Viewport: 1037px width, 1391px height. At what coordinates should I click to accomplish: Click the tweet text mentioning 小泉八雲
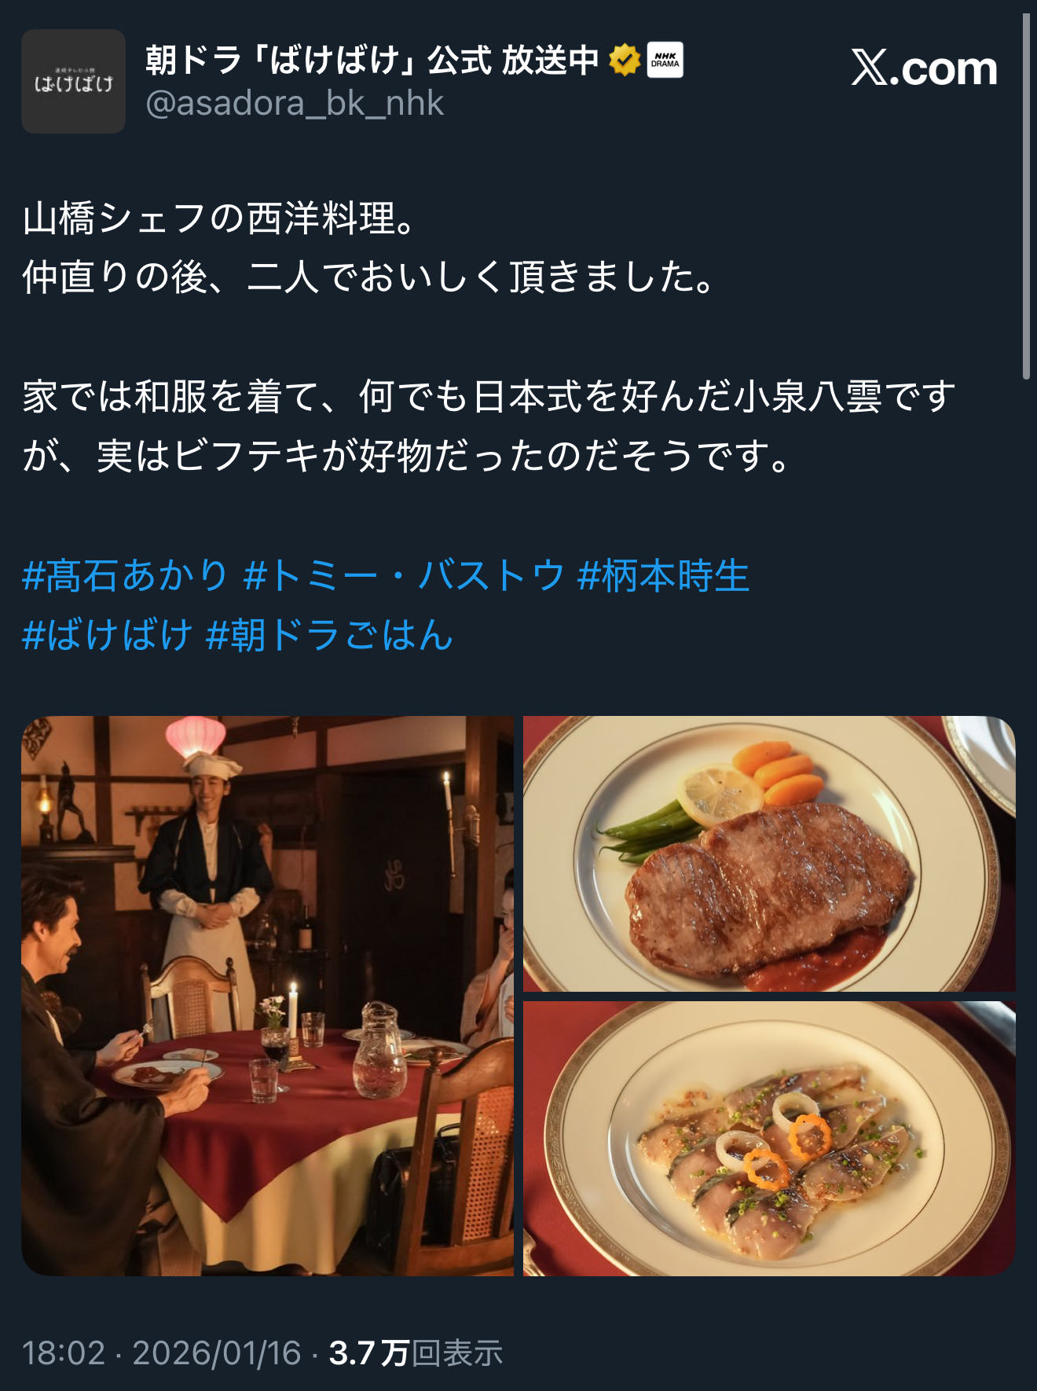[x=489, y=426]
